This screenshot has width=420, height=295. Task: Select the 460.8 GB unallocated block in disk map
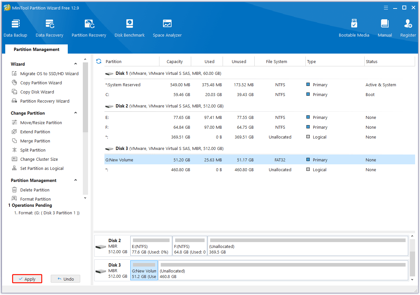pyautogui.click(x=283, y=270)
